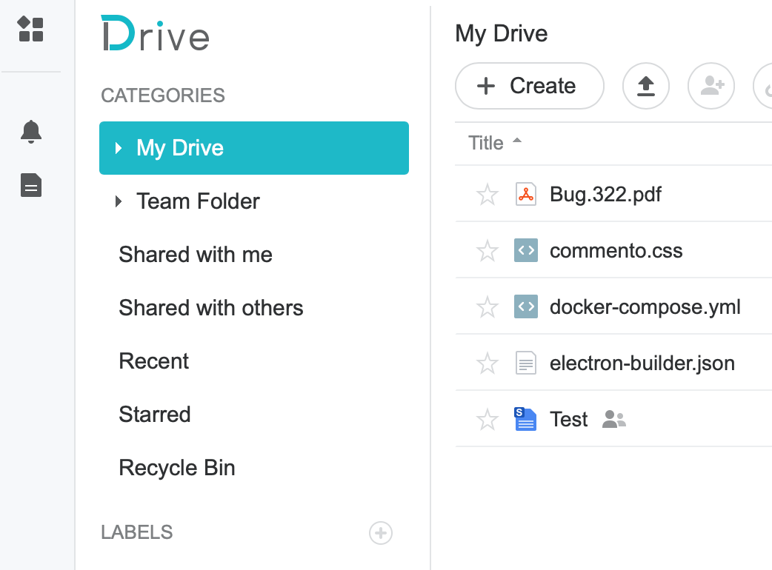Go to Recycle Bin
Viewport: 772px width, 570px height.
(177, 468)
